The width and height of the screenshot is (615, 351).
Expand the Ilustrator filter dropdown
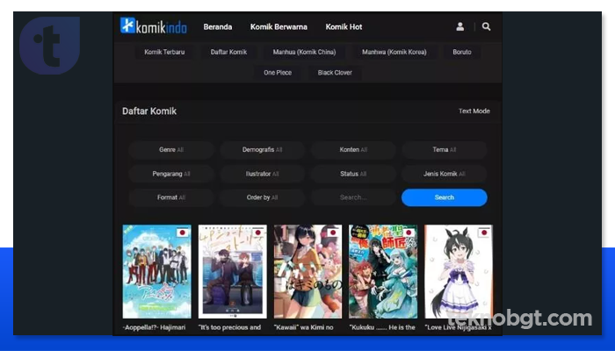262,174
